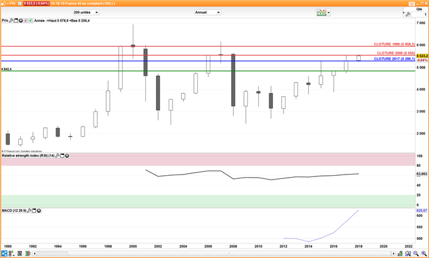Click the fourth bottom toolbar icon with red arrow
Image resolution: width=429 pixels, height=258 pixels.
pyautogui.click(x=28, y=254)
